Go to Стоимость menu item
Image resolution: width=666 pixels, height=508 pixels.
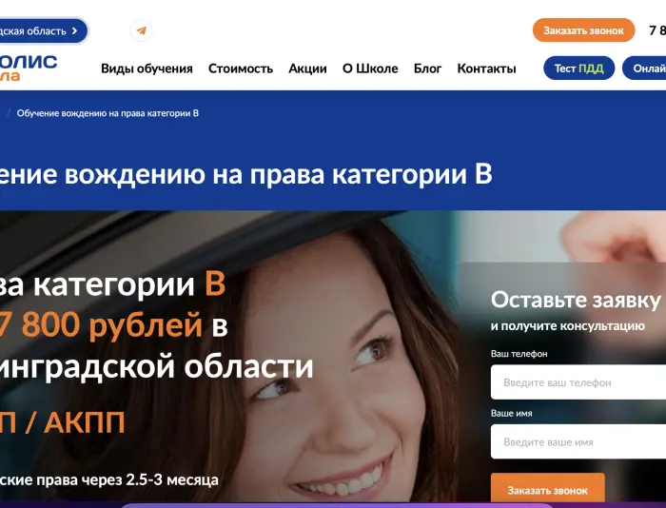[241, 68]
